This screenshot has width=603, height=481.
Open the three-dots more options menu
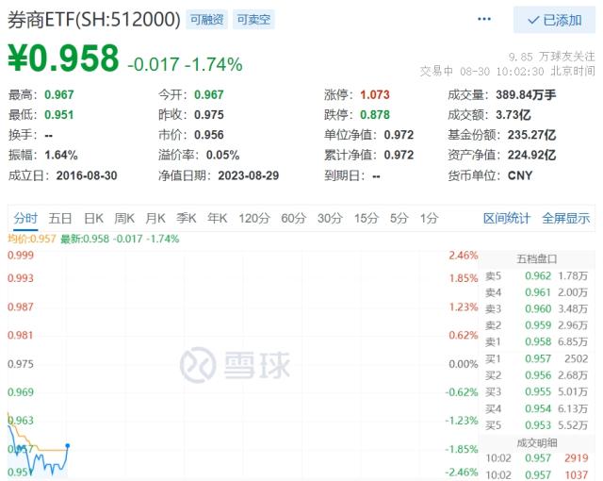[x=483, y=19]
